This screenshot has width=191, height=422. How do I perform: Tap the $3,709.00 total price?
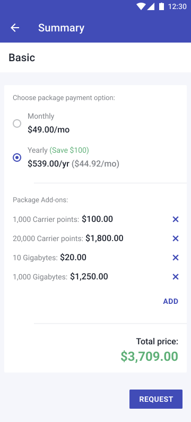point(150,357)
